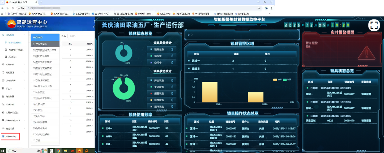Open the bottom sidebar item with blue screen icon
The height and width of the screenshot is (153, 384).
pyautogui.click(x=10, y=137)
